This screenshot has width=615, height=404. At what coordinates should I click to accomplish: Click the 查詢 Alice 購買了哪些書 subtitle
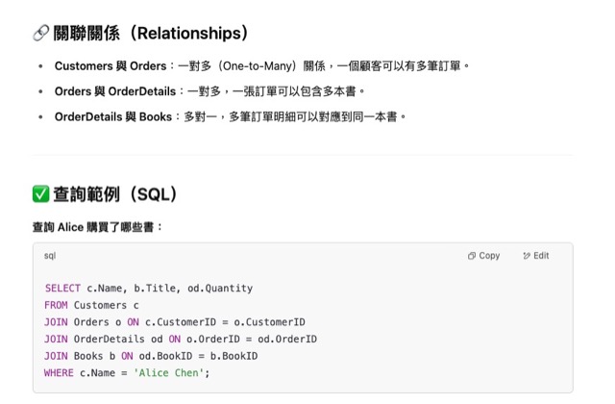pyautogui.click(x=98, y=227)
